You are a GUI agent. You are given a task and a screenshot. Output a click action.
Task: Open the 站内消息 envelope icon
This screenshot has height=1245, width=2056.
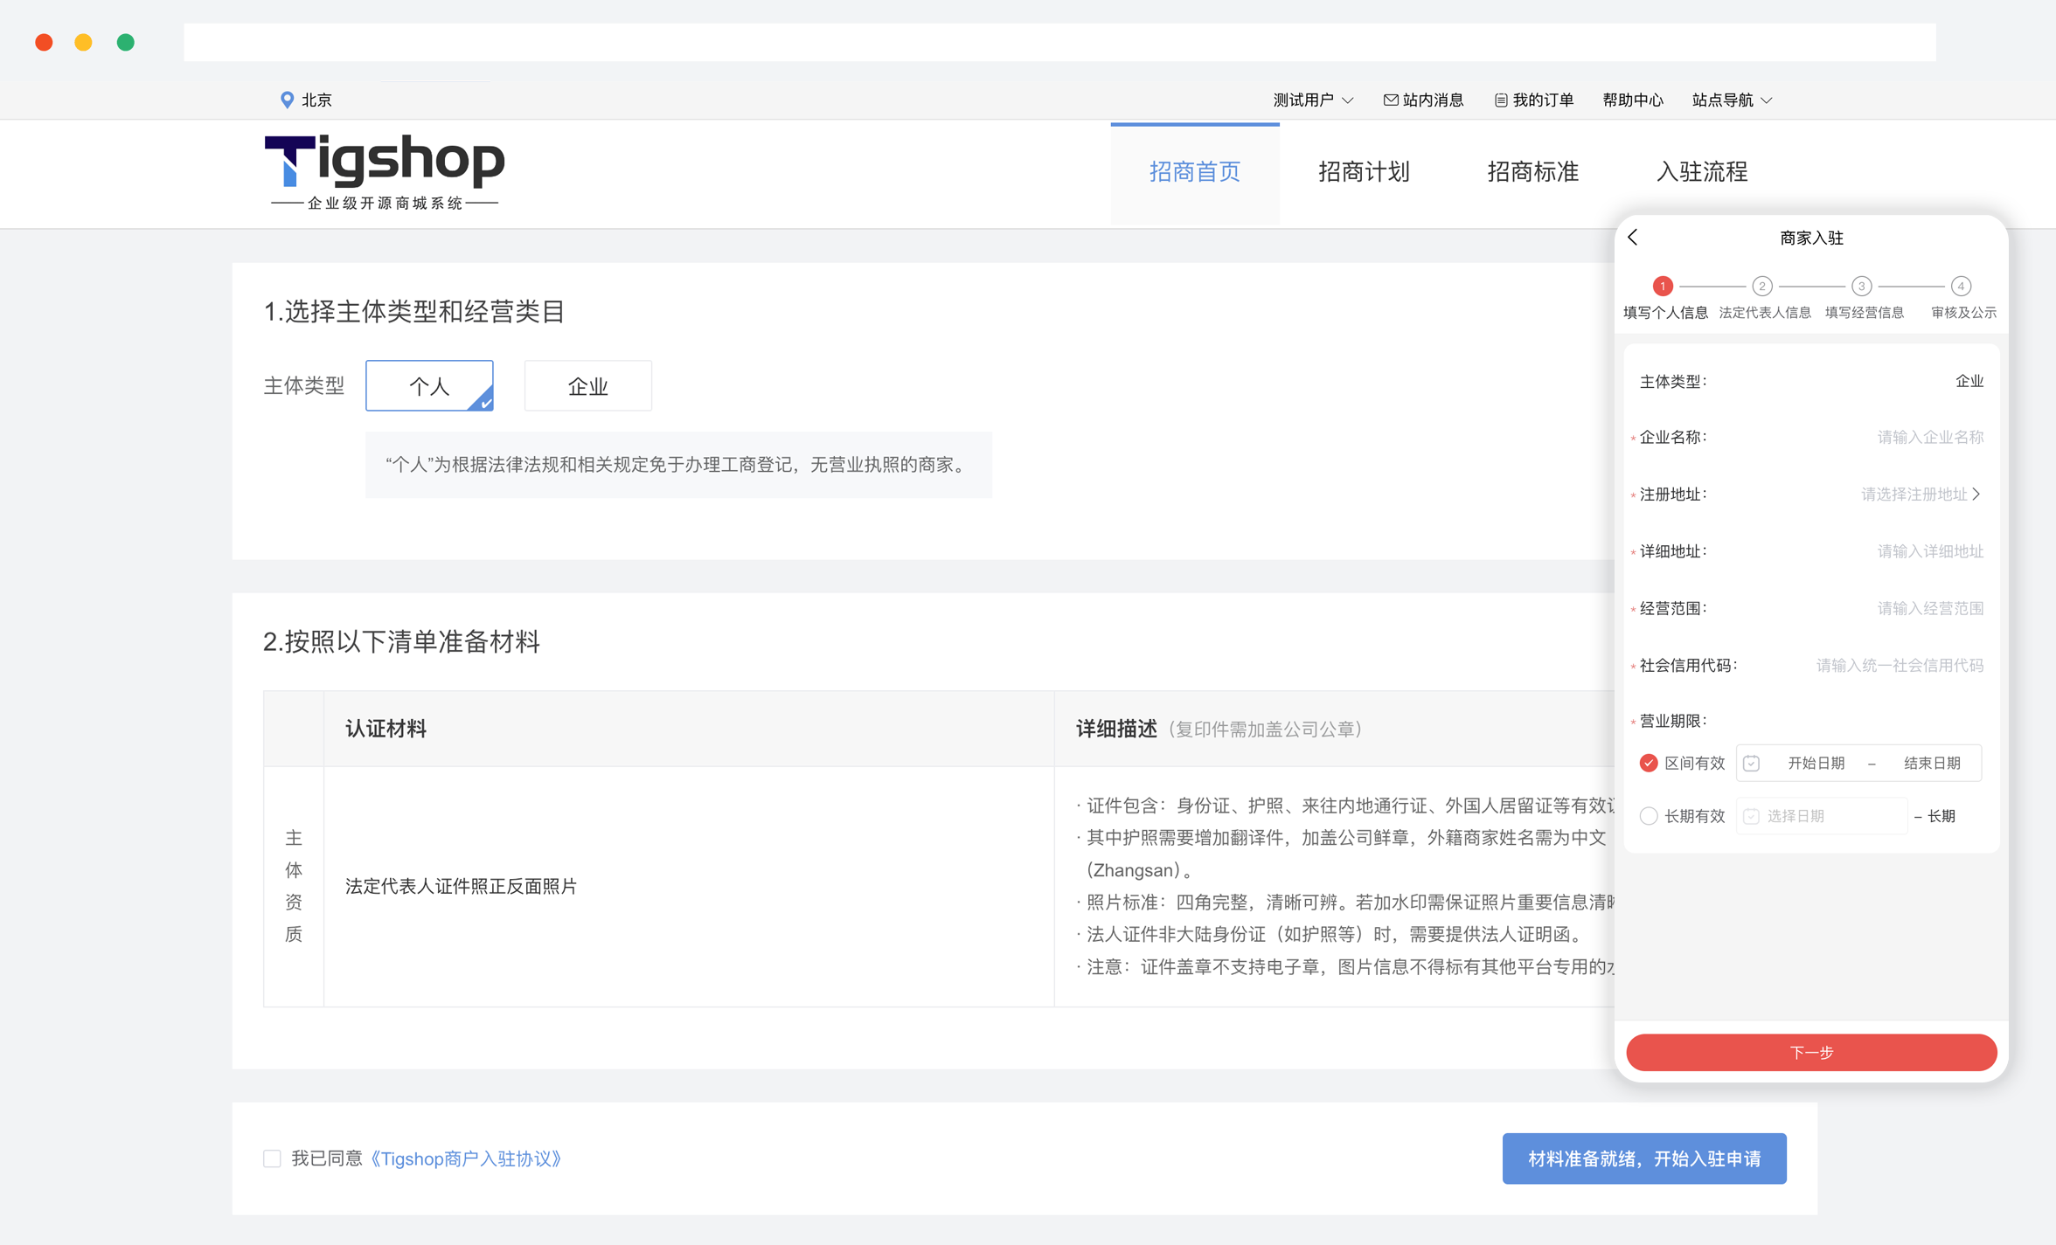tap(1391, 100)
